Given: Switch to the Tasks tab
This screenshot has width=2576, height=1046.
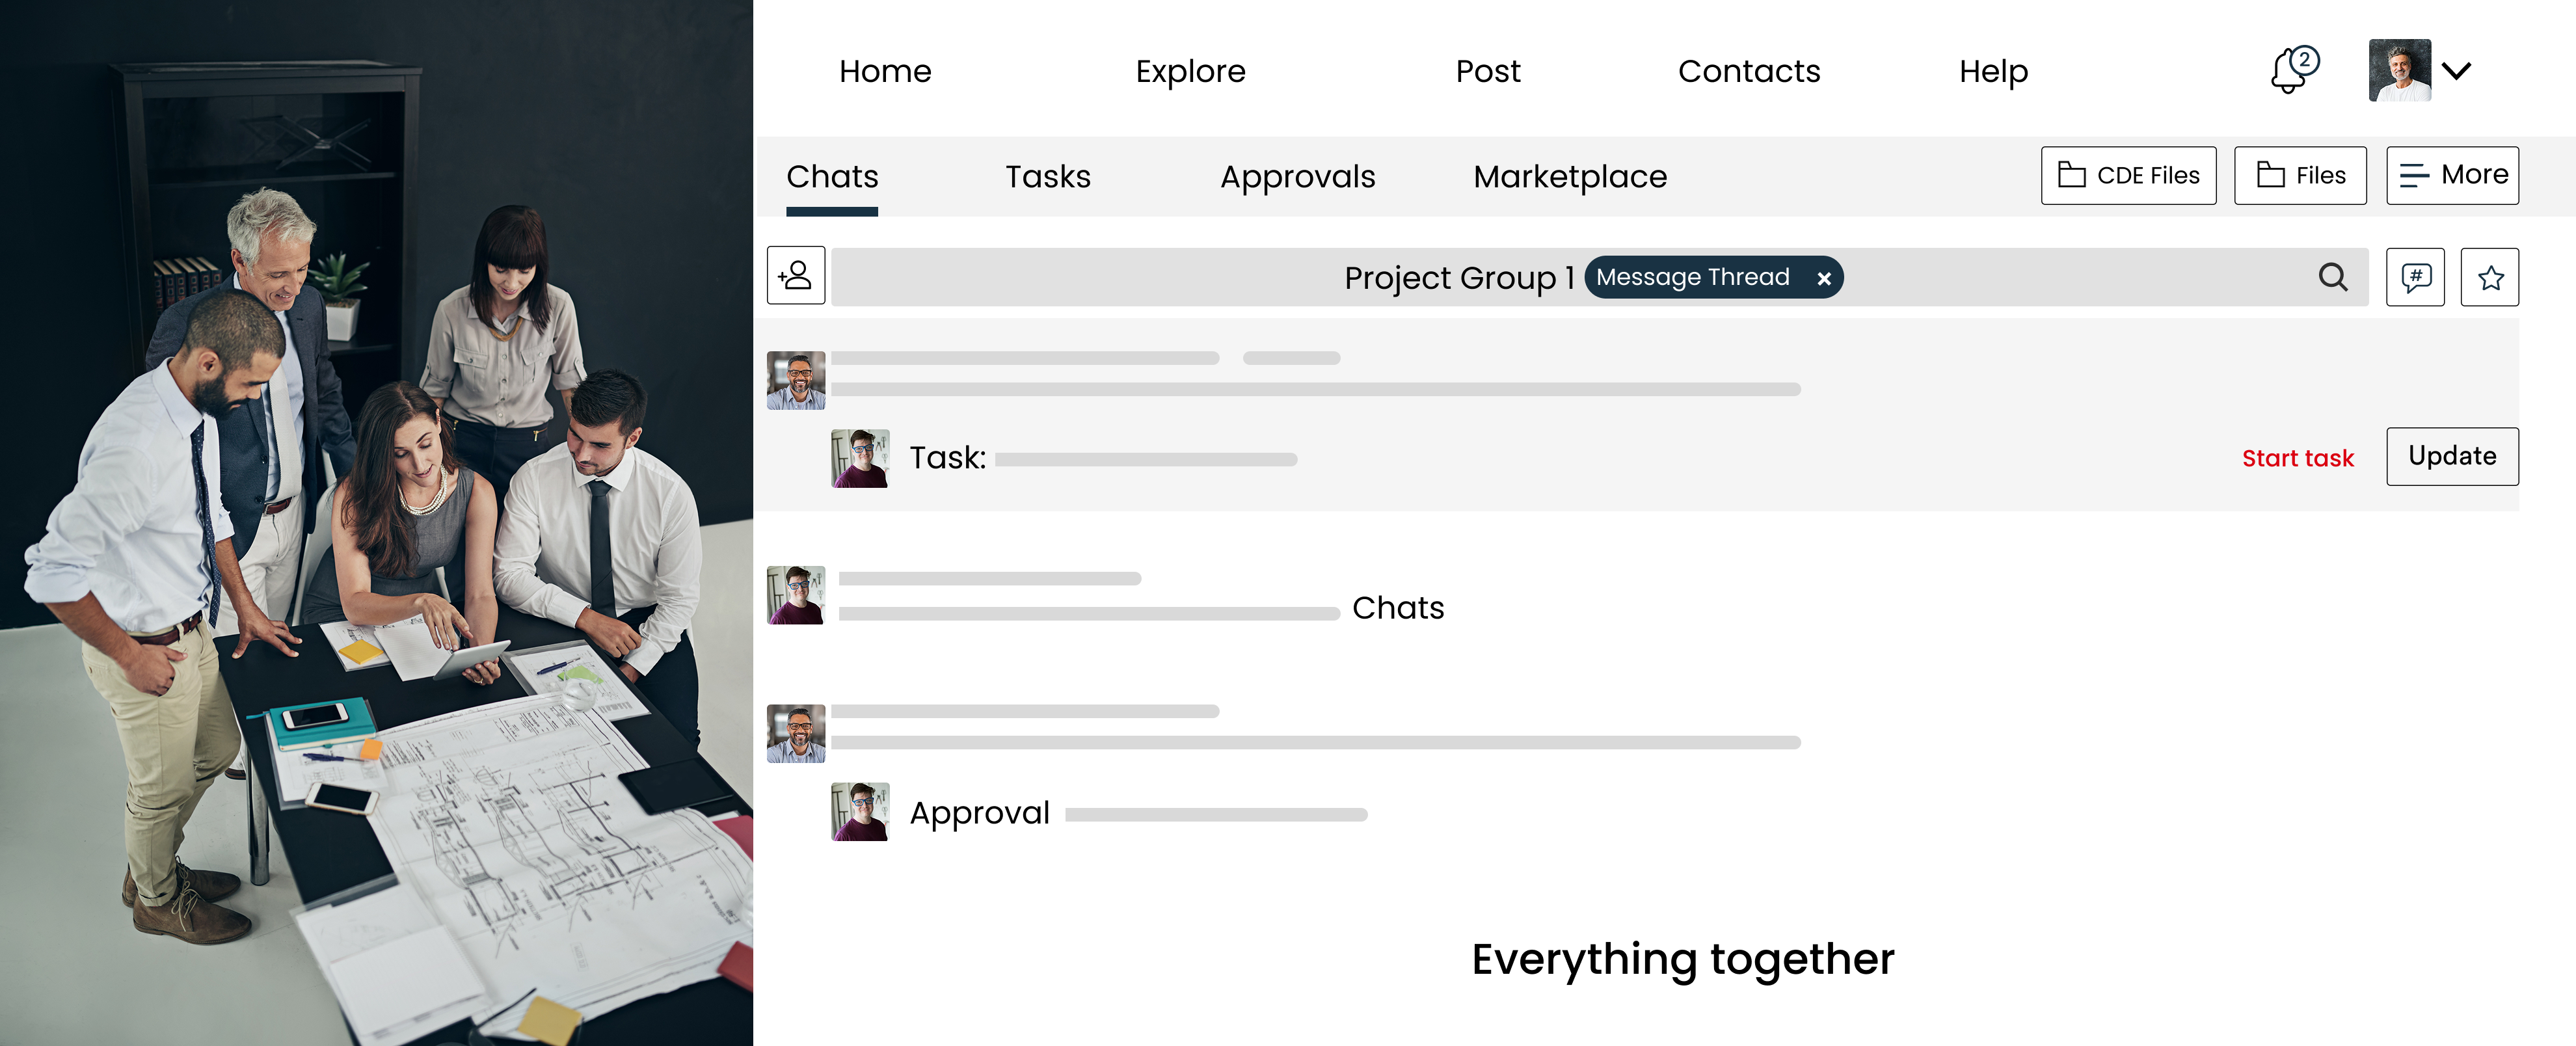Looking at the screenshot, I should [x=1048, y=176].
